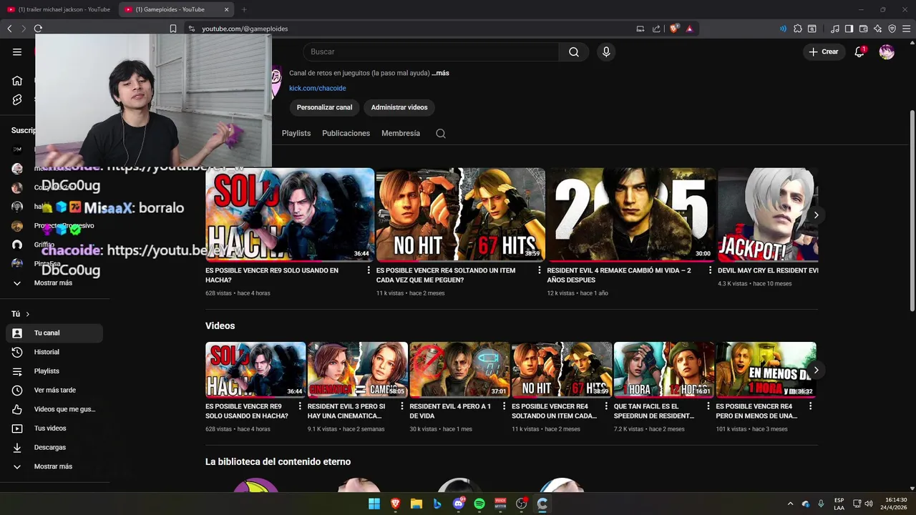Click the Brave Shields lion icon
This screenshot has width=916, height=515.
(x=674, y=29)
